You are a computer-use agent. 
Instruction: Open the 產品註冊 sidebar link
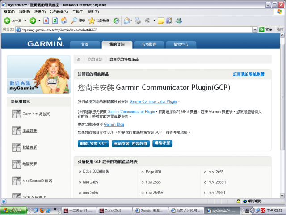click(29, 131)
